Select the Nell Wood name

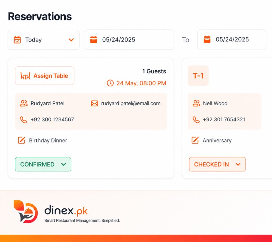[x=215, y=103]
